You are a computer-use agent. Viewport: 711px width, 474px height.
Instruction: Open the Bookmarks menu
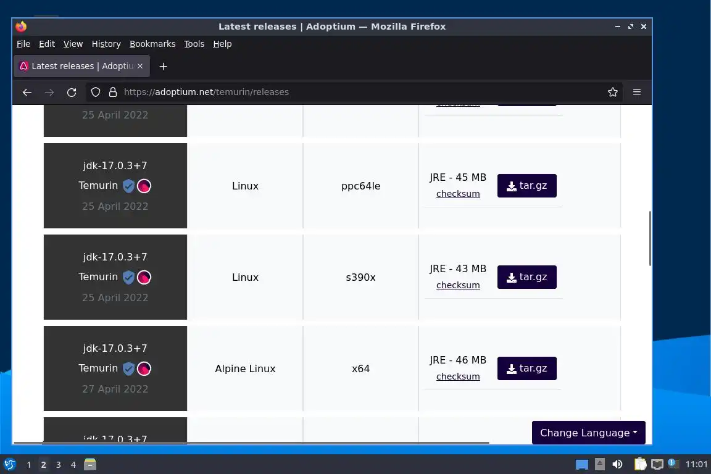point(152,44)
